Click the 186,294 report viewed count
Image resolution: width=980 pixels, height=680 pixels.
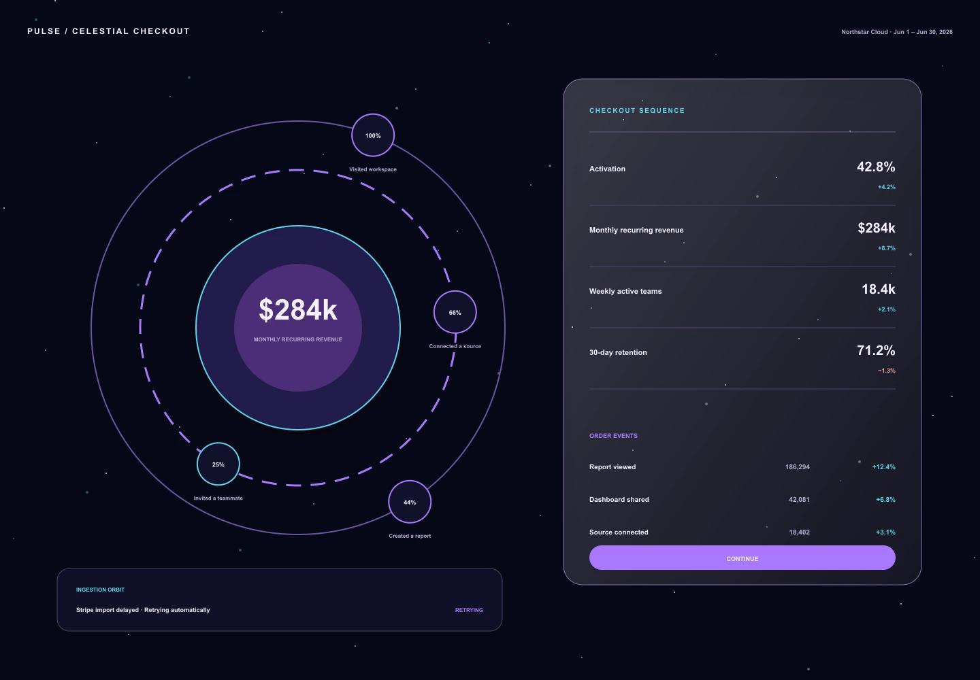pyautogui.click(x=798, y=467)
